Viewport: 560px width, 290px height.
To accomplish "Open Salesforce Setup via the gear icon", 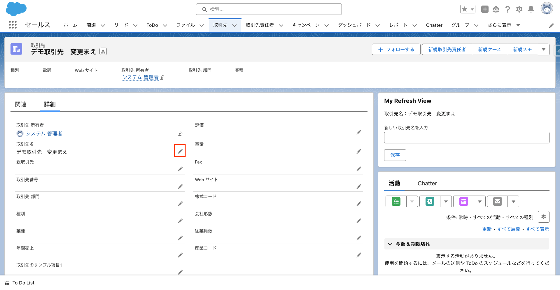I will click(x=519, y=9).
